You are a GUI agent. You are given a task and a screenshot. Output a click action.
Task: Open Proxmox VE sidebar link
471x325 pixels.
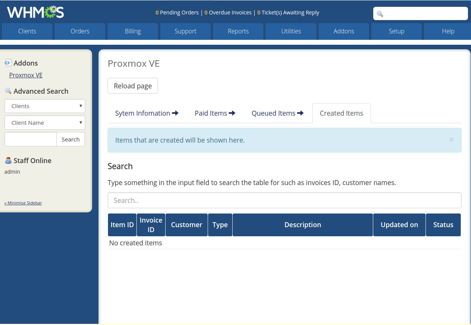click(x=26, y=75)
